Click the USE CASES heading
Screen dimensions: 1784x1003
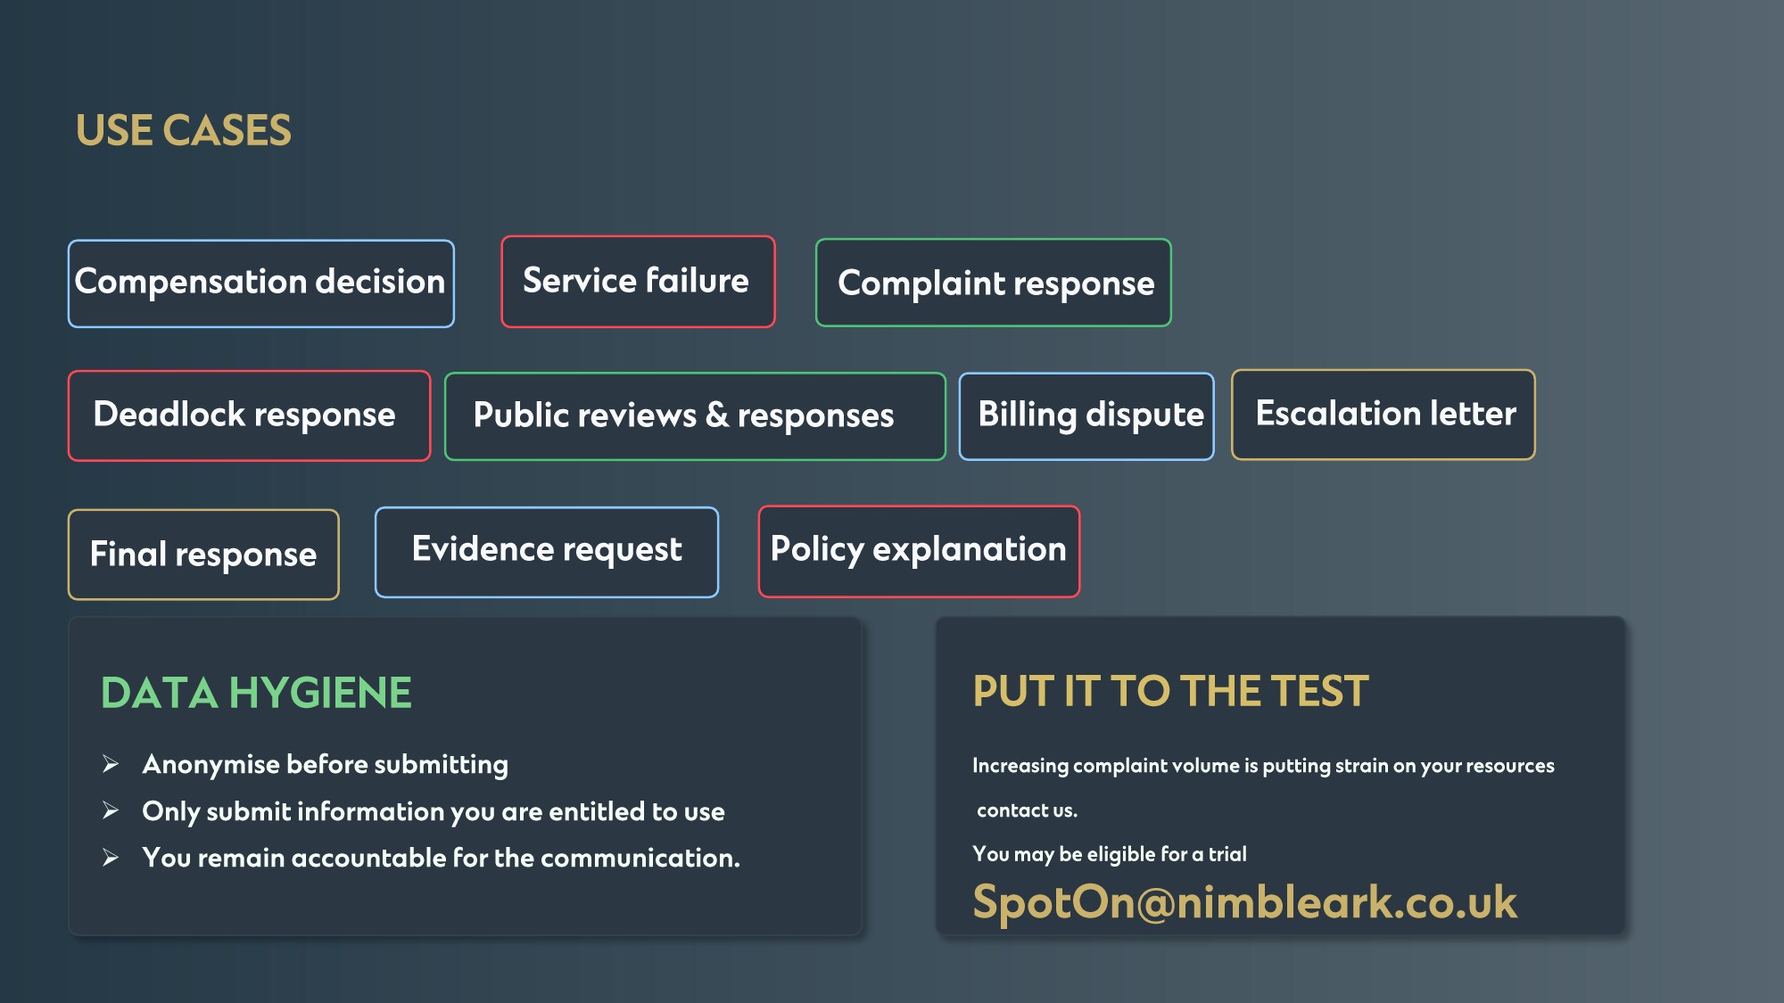click(x=184, y=131)
